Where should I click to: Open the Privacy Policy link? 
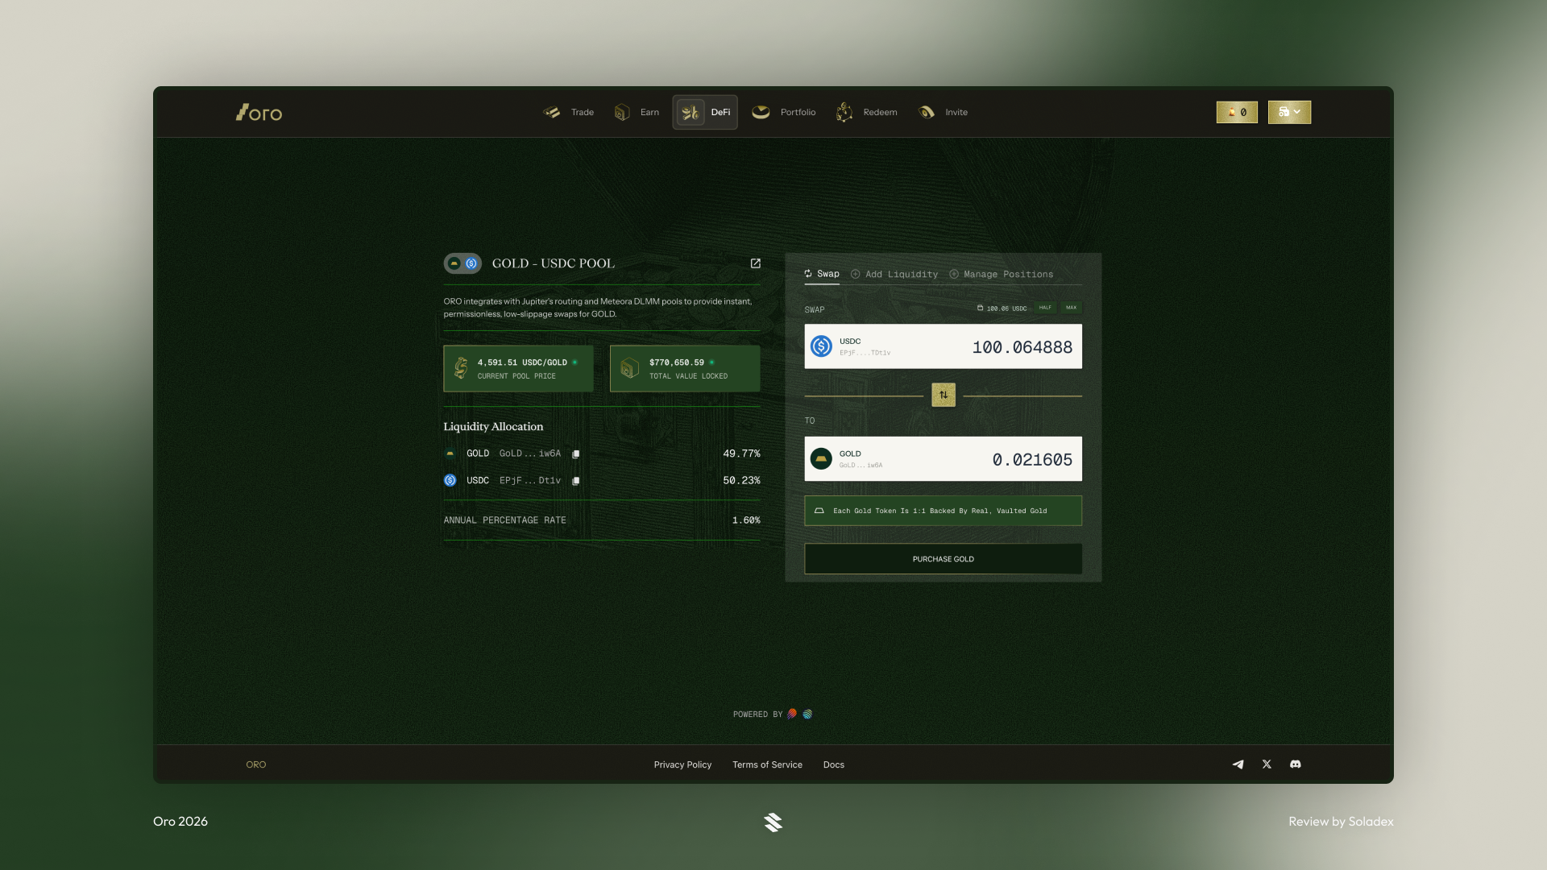(682, 764)
